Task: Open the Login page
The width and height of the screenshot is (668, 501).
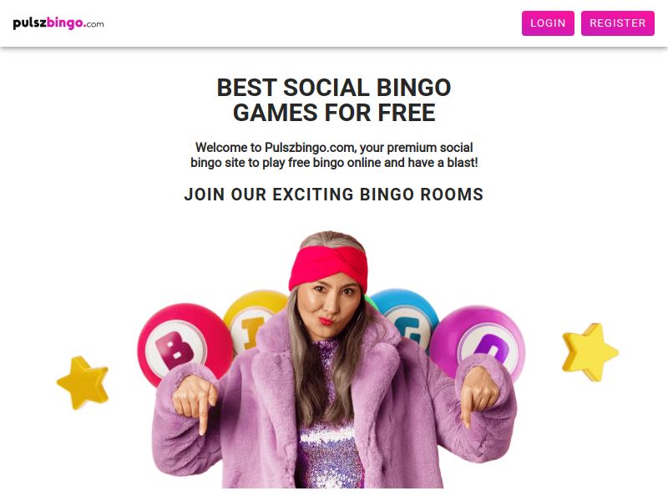Action: click(x=548, y=23)
